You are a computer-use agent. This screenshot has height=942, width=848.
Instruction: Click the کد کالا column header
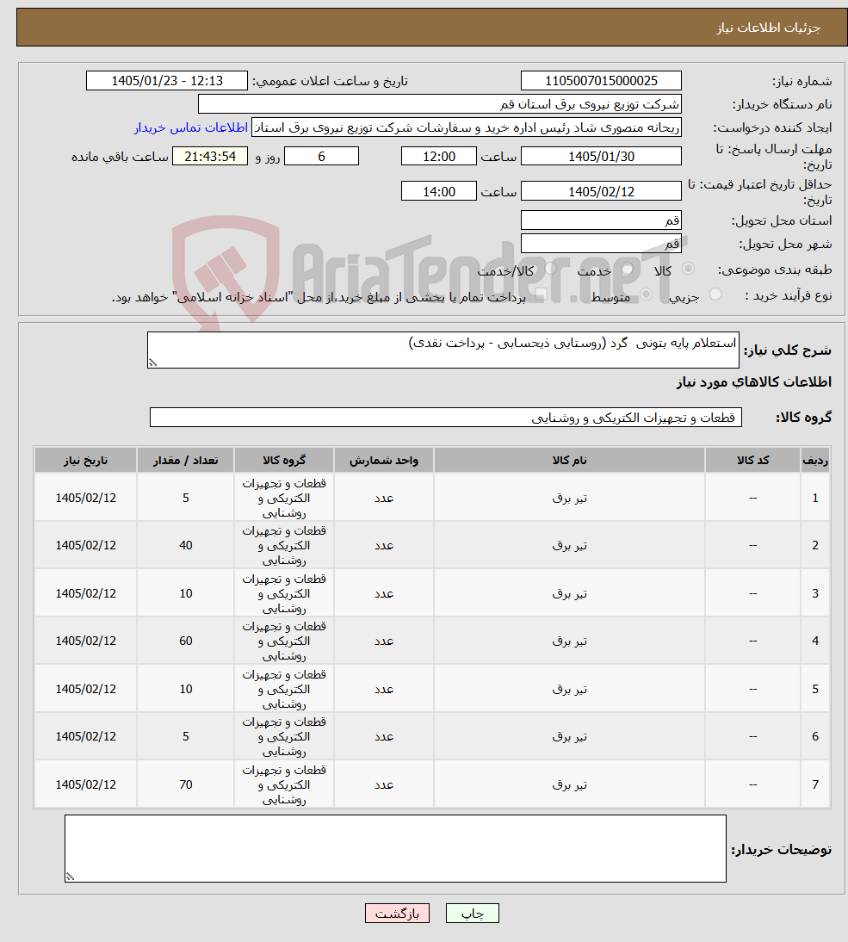coord(753,460)
